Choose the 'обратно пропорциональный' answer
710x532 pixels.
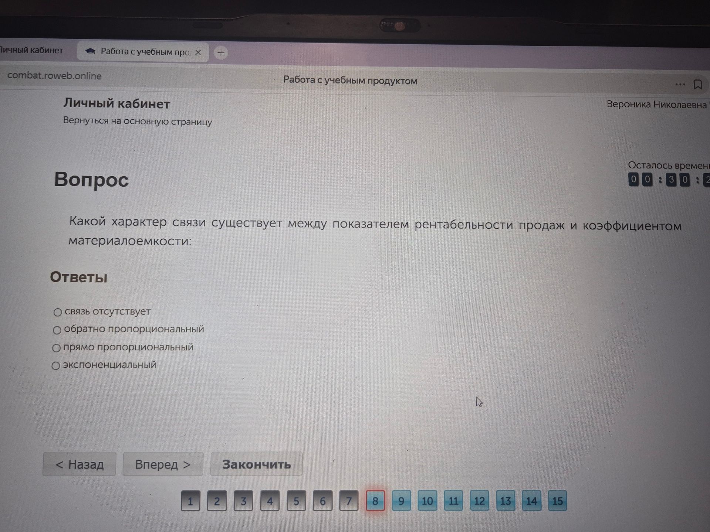(x=57, y=330)
